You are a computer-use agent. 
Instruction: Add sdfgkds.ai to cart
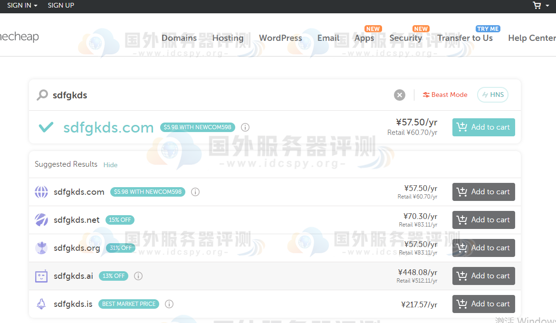(x=484, y=276)
